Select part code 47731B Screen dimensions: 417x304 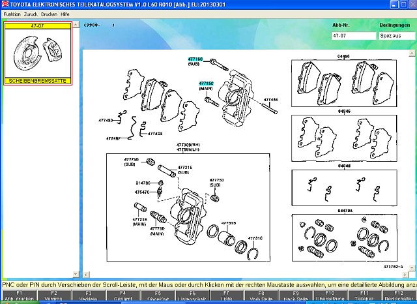click(229, 223)
